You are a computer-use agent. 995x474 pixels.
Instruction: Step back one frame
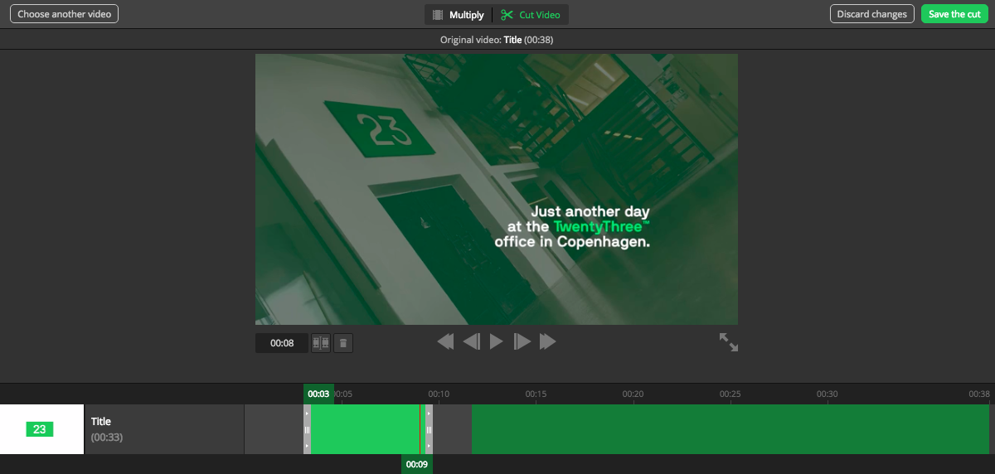(x=472, y=341)
